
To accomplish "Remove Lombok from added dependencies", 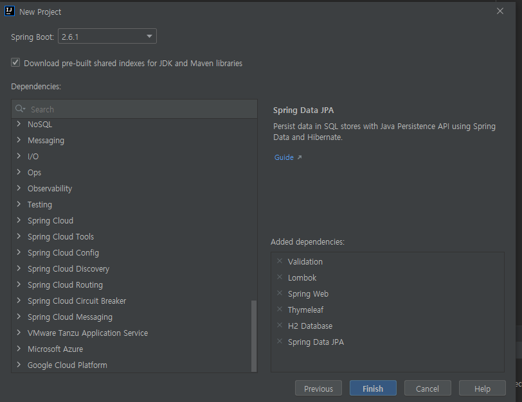I will tap(280, 277).
